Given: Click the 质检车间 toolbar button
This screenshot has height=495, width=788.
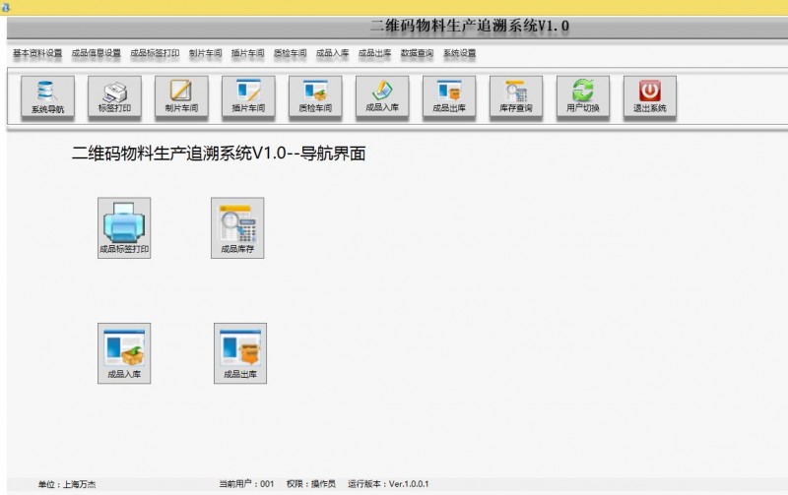Looking at the screenshot, I should coord(315,97).
